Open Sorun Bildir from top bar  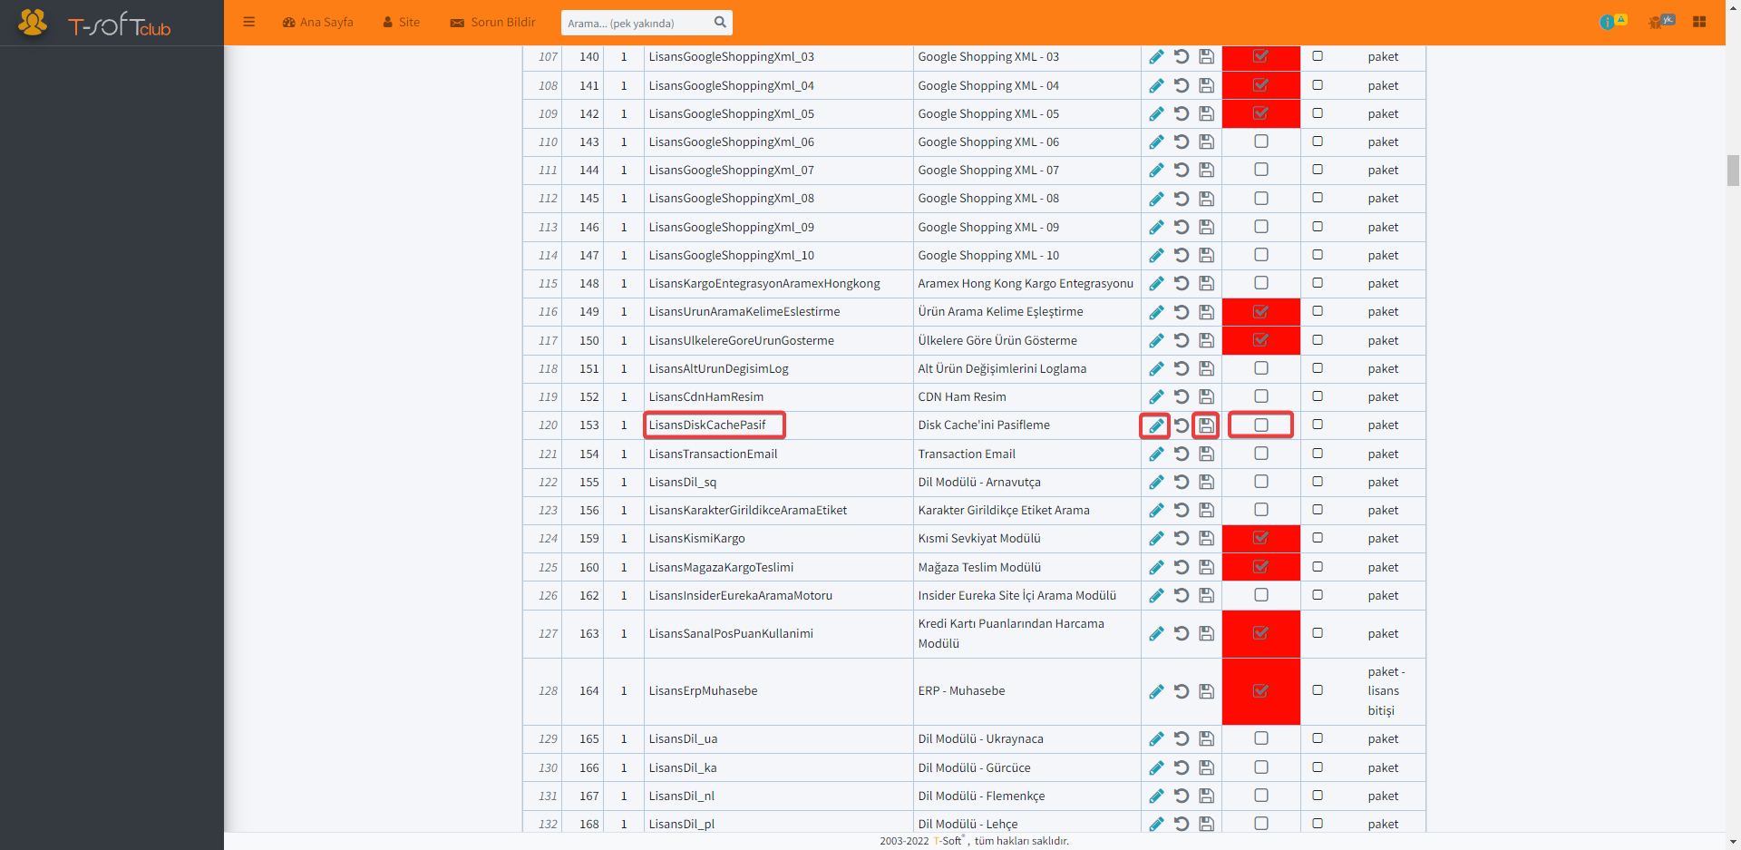tap(492, 22)
